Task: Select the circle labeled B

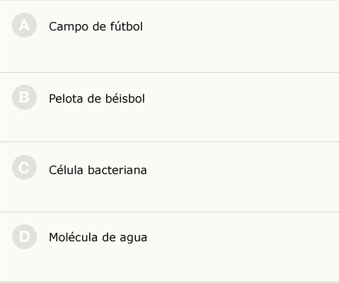Action: pyautogui.click(x=24, y=98)
